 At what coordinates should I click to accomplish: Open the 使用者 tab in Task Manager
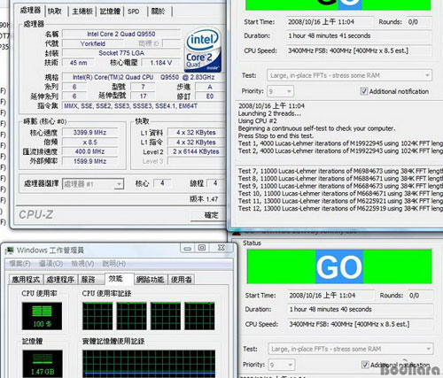pyautogui.click(x=182, y=279)
